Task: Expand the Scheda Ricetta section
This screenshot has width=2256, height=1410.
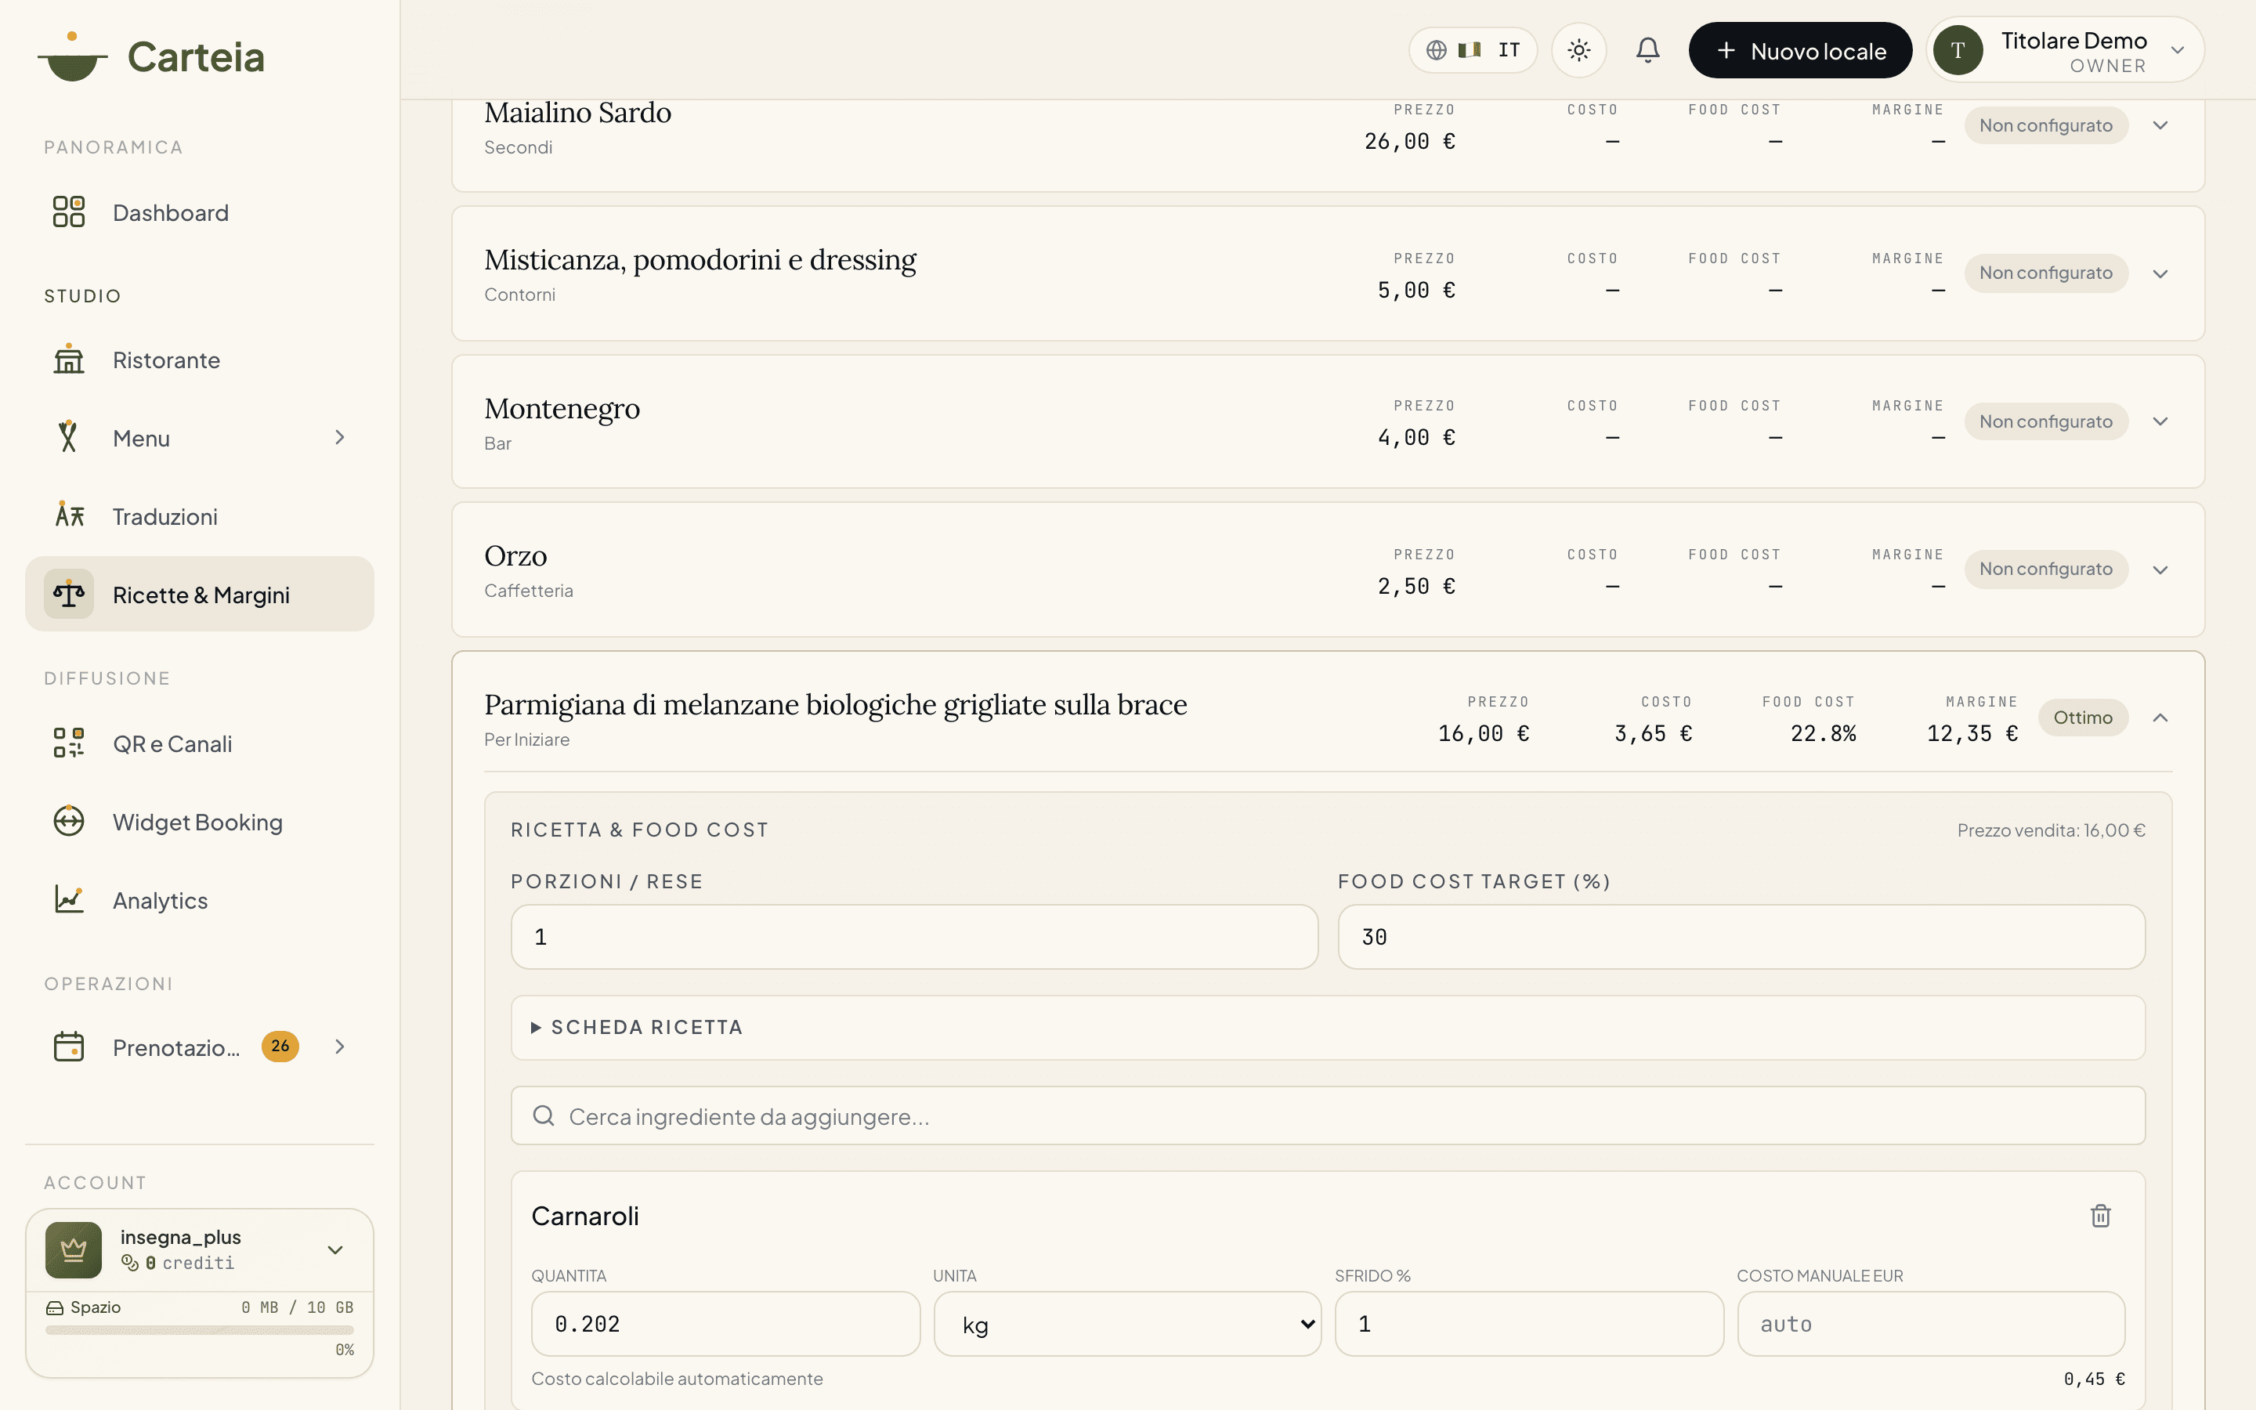Action: tap(1328, 1027)
